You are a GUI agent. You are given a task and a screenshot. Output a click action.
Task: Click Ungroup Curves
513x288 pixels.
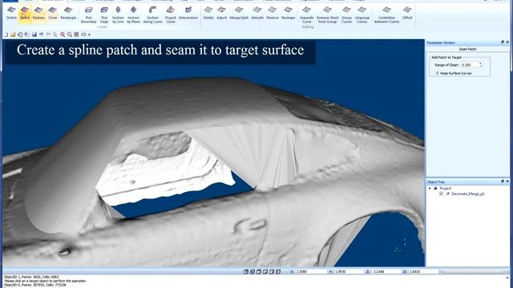(362, 15)
